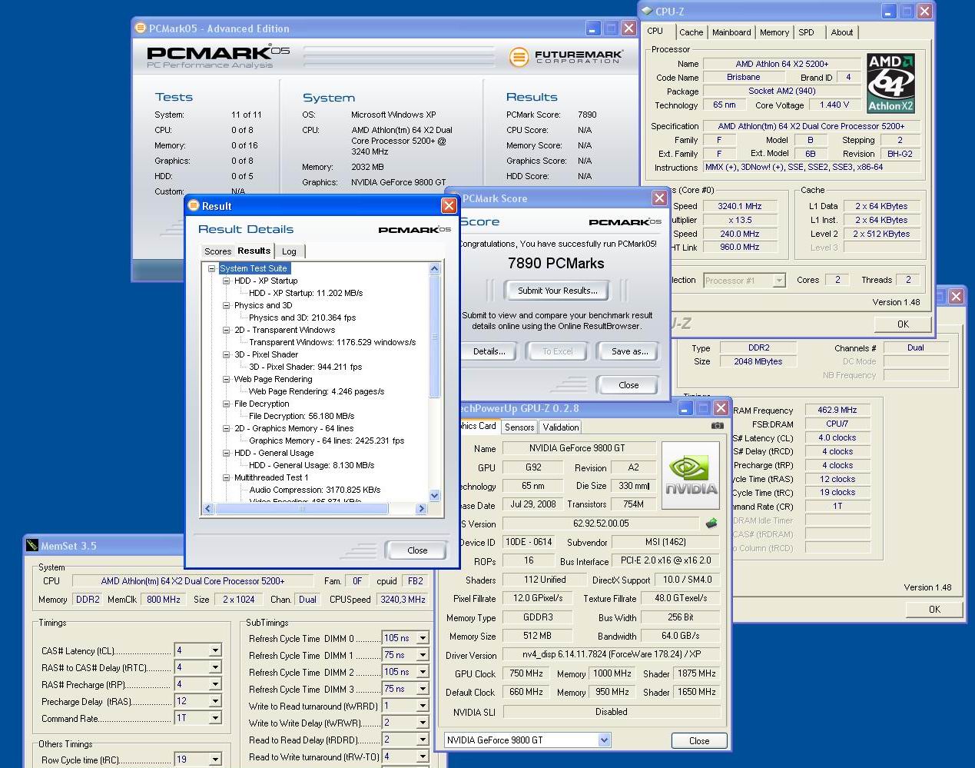
Task: Open the Sensors tab in GPU-Z
Action: pos(519,427)
